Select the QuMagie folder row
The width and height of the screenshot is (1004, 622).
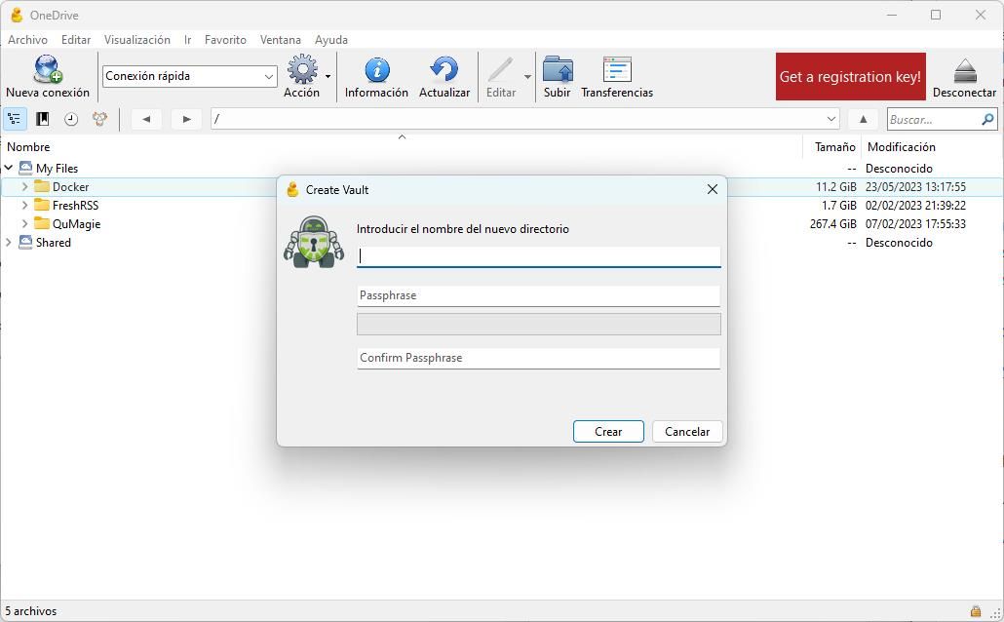(x=502, y=223)
